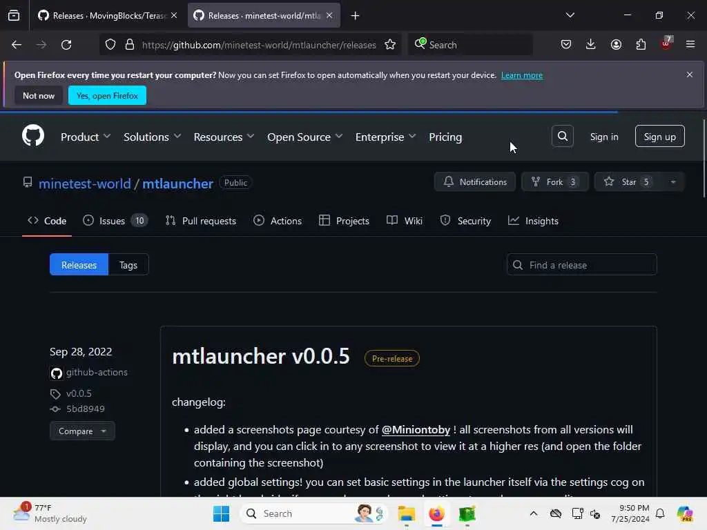Open the weather widget showing 77°F
The height and width of the screenshot is (530, 707).
coord(50,513)
